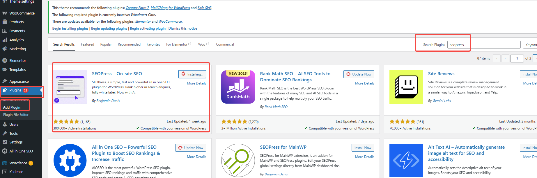Click Update Now for Rank Math SEO
Viewport: 537px width, 178px height.
[x=359, y=74]
